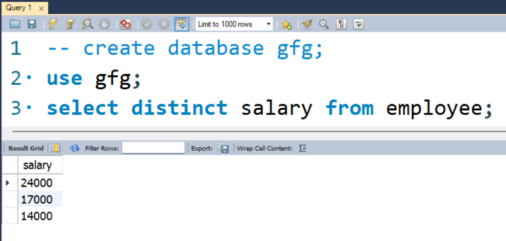Switch view with yellow grid icon
The width and height of the screenshot is (506, 241).
pos(56,148)
